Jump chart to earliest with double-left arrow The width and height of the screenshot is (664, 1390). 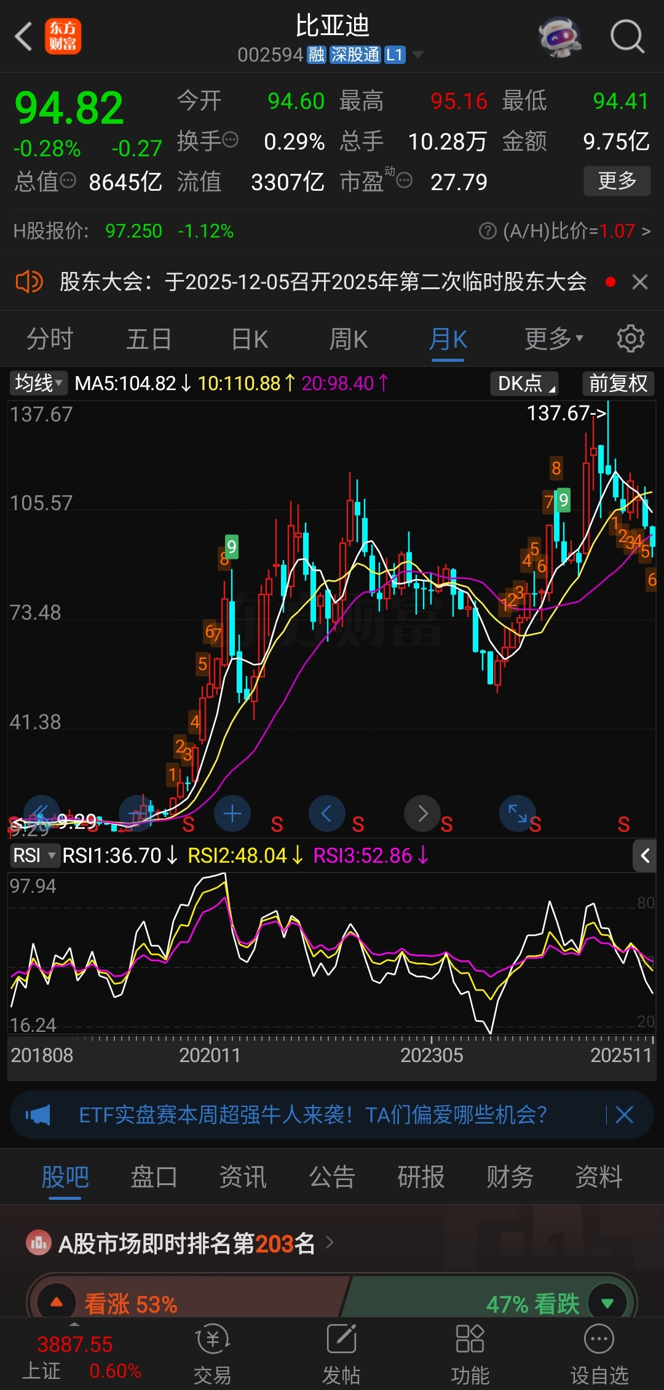(x=41, y=813)
